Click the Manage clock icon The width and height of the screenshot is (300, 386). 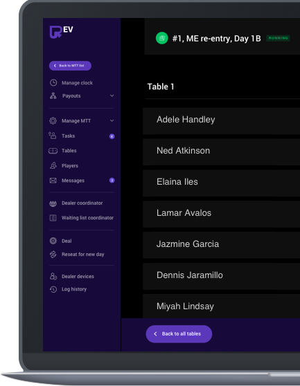click(53, 83)
